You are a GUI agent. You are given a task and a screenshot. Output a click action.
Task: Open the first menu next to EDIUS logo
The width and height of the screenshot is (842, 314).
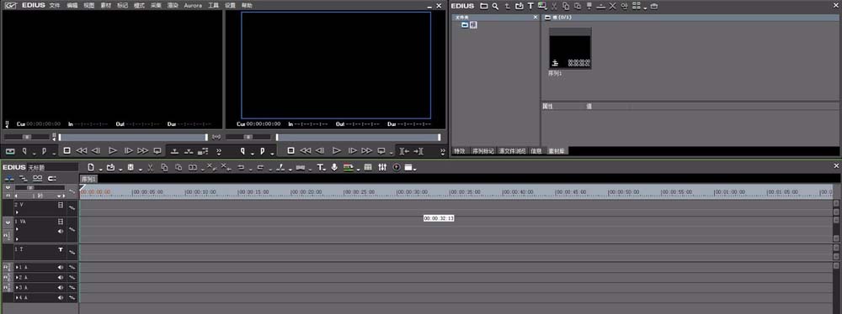coord(55,5)
